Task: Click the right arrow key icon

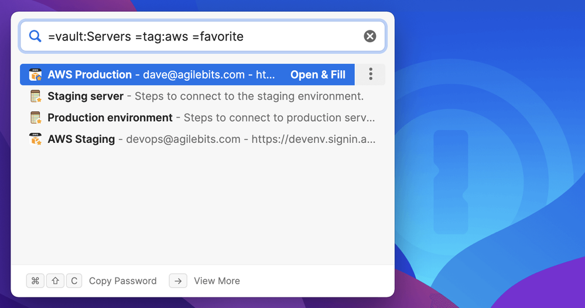Action: tap(178, 280)
